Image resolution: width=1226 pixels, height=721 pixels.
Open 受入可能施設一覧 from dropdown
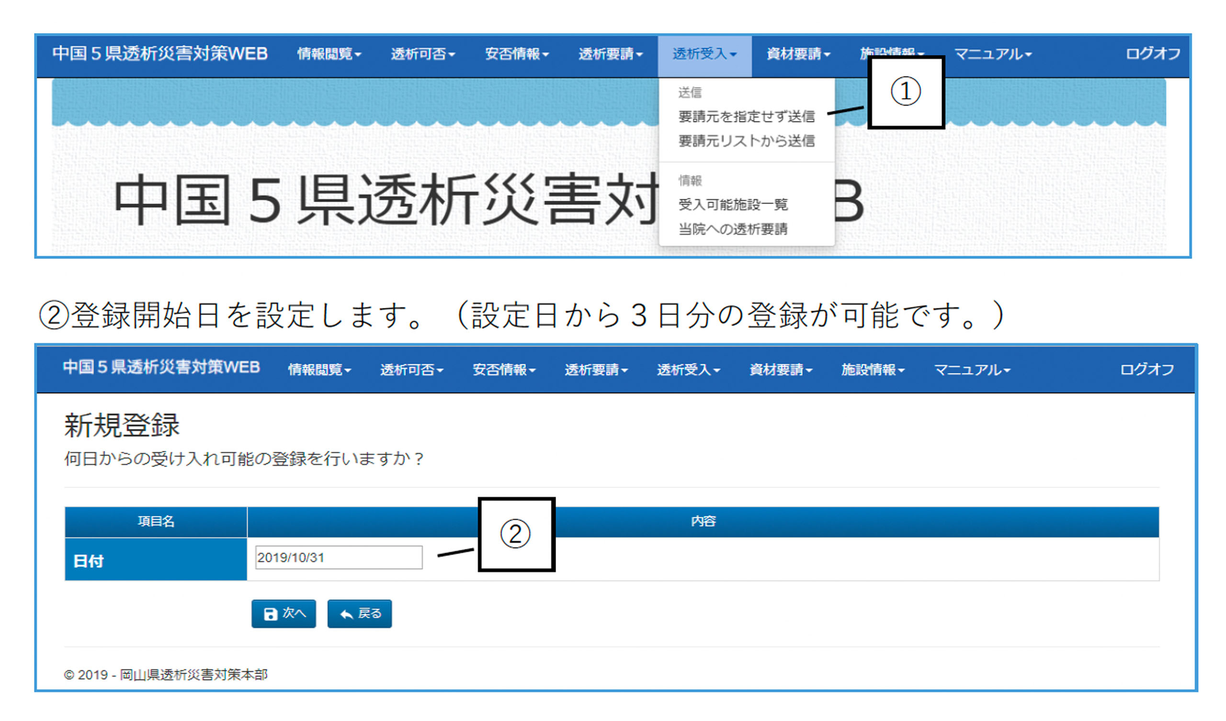(733, 204)
